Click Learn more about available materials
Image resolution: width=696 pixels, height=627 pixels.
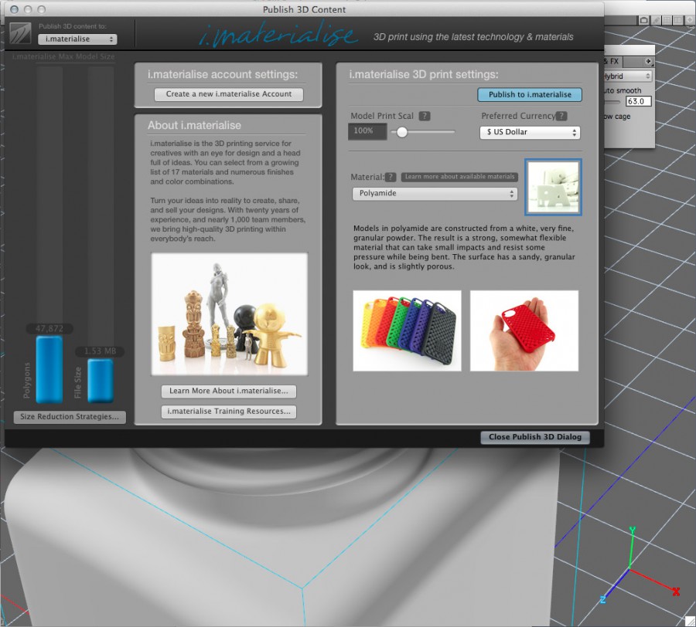461,176
